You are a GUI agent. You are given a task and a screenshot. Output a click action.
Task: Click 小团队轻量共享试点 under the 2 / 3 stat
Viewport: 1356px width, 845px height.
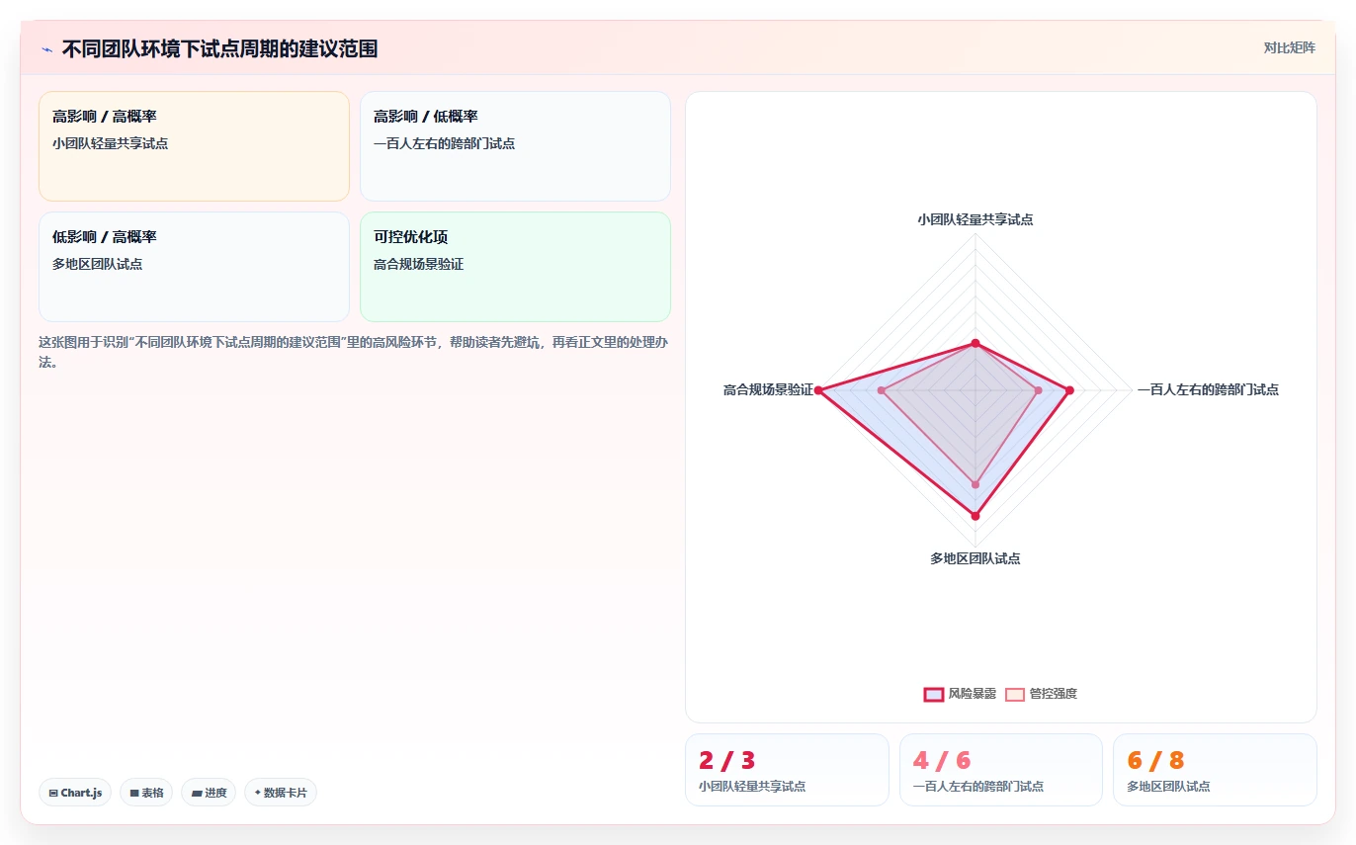[752, 787]
